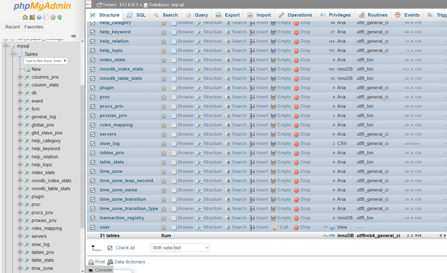Toggle checkbox for the user row
Image resolution: width=447 pixels, height=273 pixels.
click(x=93, y=227)
